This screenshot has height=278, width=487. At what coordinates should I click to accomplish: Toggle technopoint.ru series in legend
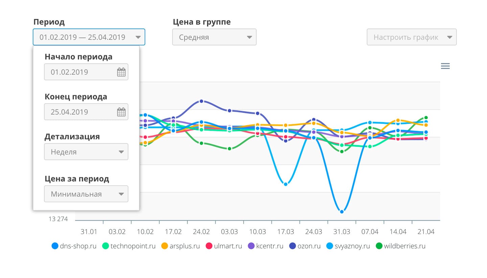(x=129, y=246)
